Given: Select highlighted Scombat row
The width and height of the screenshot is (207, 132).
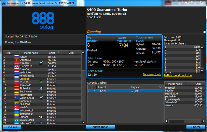Looking at the screenshot, I should coord(42,79).
